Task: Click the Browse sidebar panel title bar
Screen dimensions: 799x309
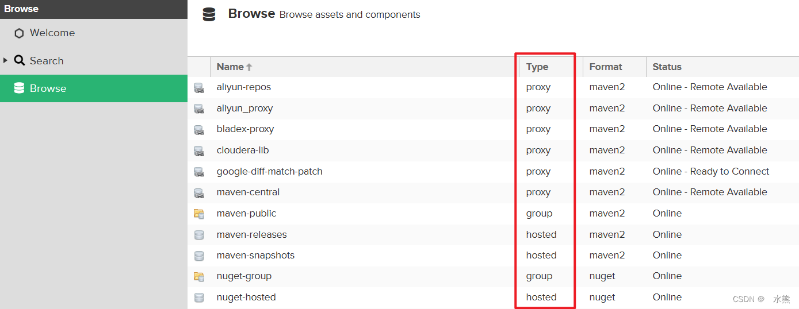Action: (x=94, y=9)
